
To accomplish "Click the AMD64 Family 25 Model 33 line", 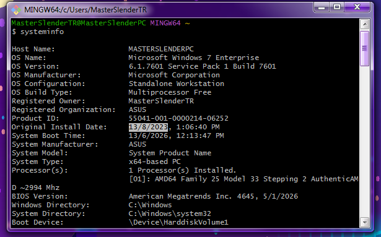I will [243, 179].
